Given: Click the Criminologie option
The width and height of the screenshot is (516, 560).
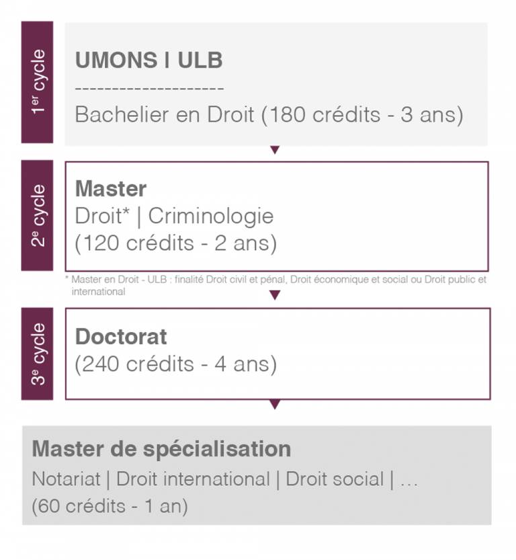Looking at the screenshot, I should pyautogui.click(x=211, y=216).
